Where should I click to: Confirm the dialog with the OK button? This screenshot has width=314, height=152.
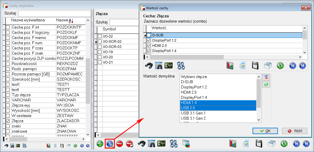click(x=265, y=131)
